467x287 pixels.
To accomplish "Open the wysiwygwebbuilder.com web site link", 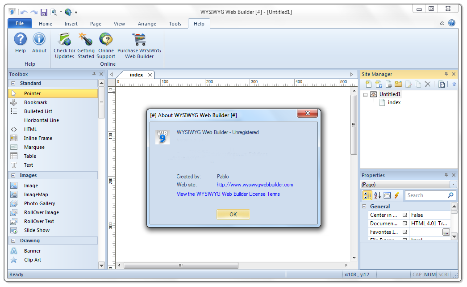I will 254,185.
